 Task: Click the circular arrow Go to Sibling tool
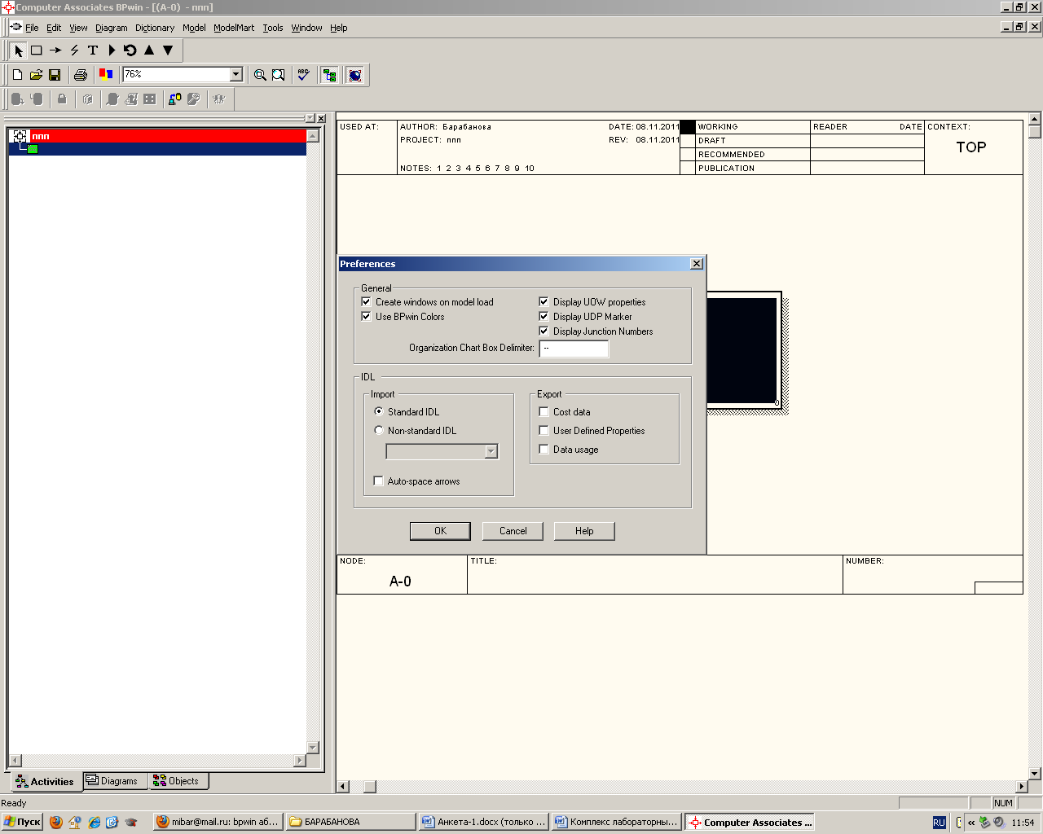click(130, 50)
